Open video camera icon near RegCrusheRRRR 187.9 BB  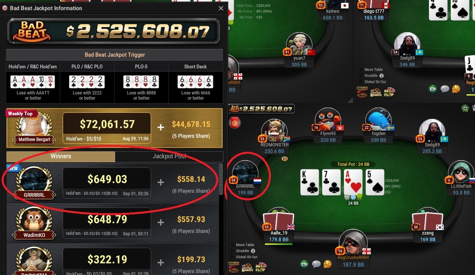pos(304,264)
